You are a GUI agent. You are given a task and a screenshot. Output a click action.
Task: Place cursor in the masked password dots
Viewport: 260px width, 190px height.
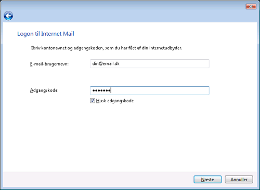pos(101,90)
